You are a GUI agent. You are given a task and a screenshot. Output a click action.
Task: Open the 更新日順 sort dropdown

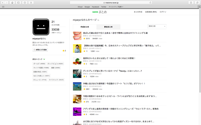tap(157, 26)
